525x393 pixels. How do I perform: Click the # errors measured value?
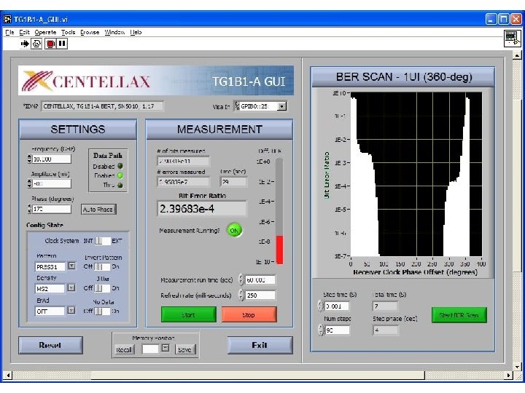(x=184, y=182)
